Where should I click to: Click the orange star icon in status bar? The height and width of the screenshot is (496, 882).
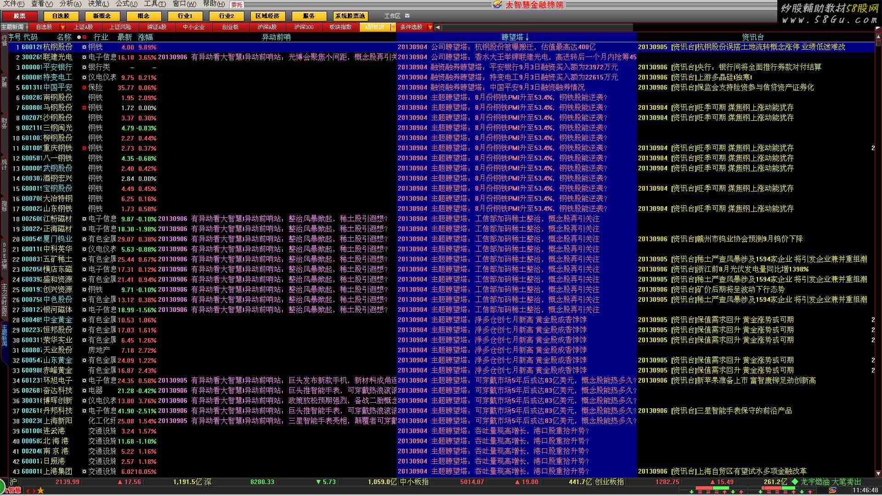[x=40, y=490]
